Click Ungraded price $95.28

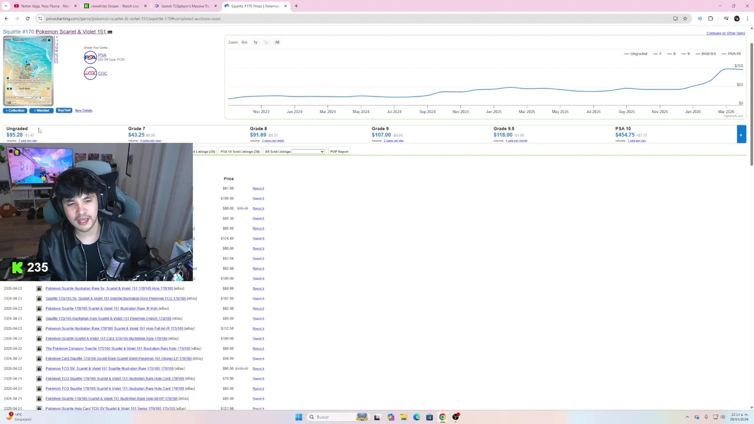coord(15,135)
